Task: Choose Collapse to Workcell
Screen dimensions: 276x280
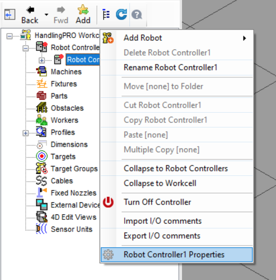Action: (177, 183)
